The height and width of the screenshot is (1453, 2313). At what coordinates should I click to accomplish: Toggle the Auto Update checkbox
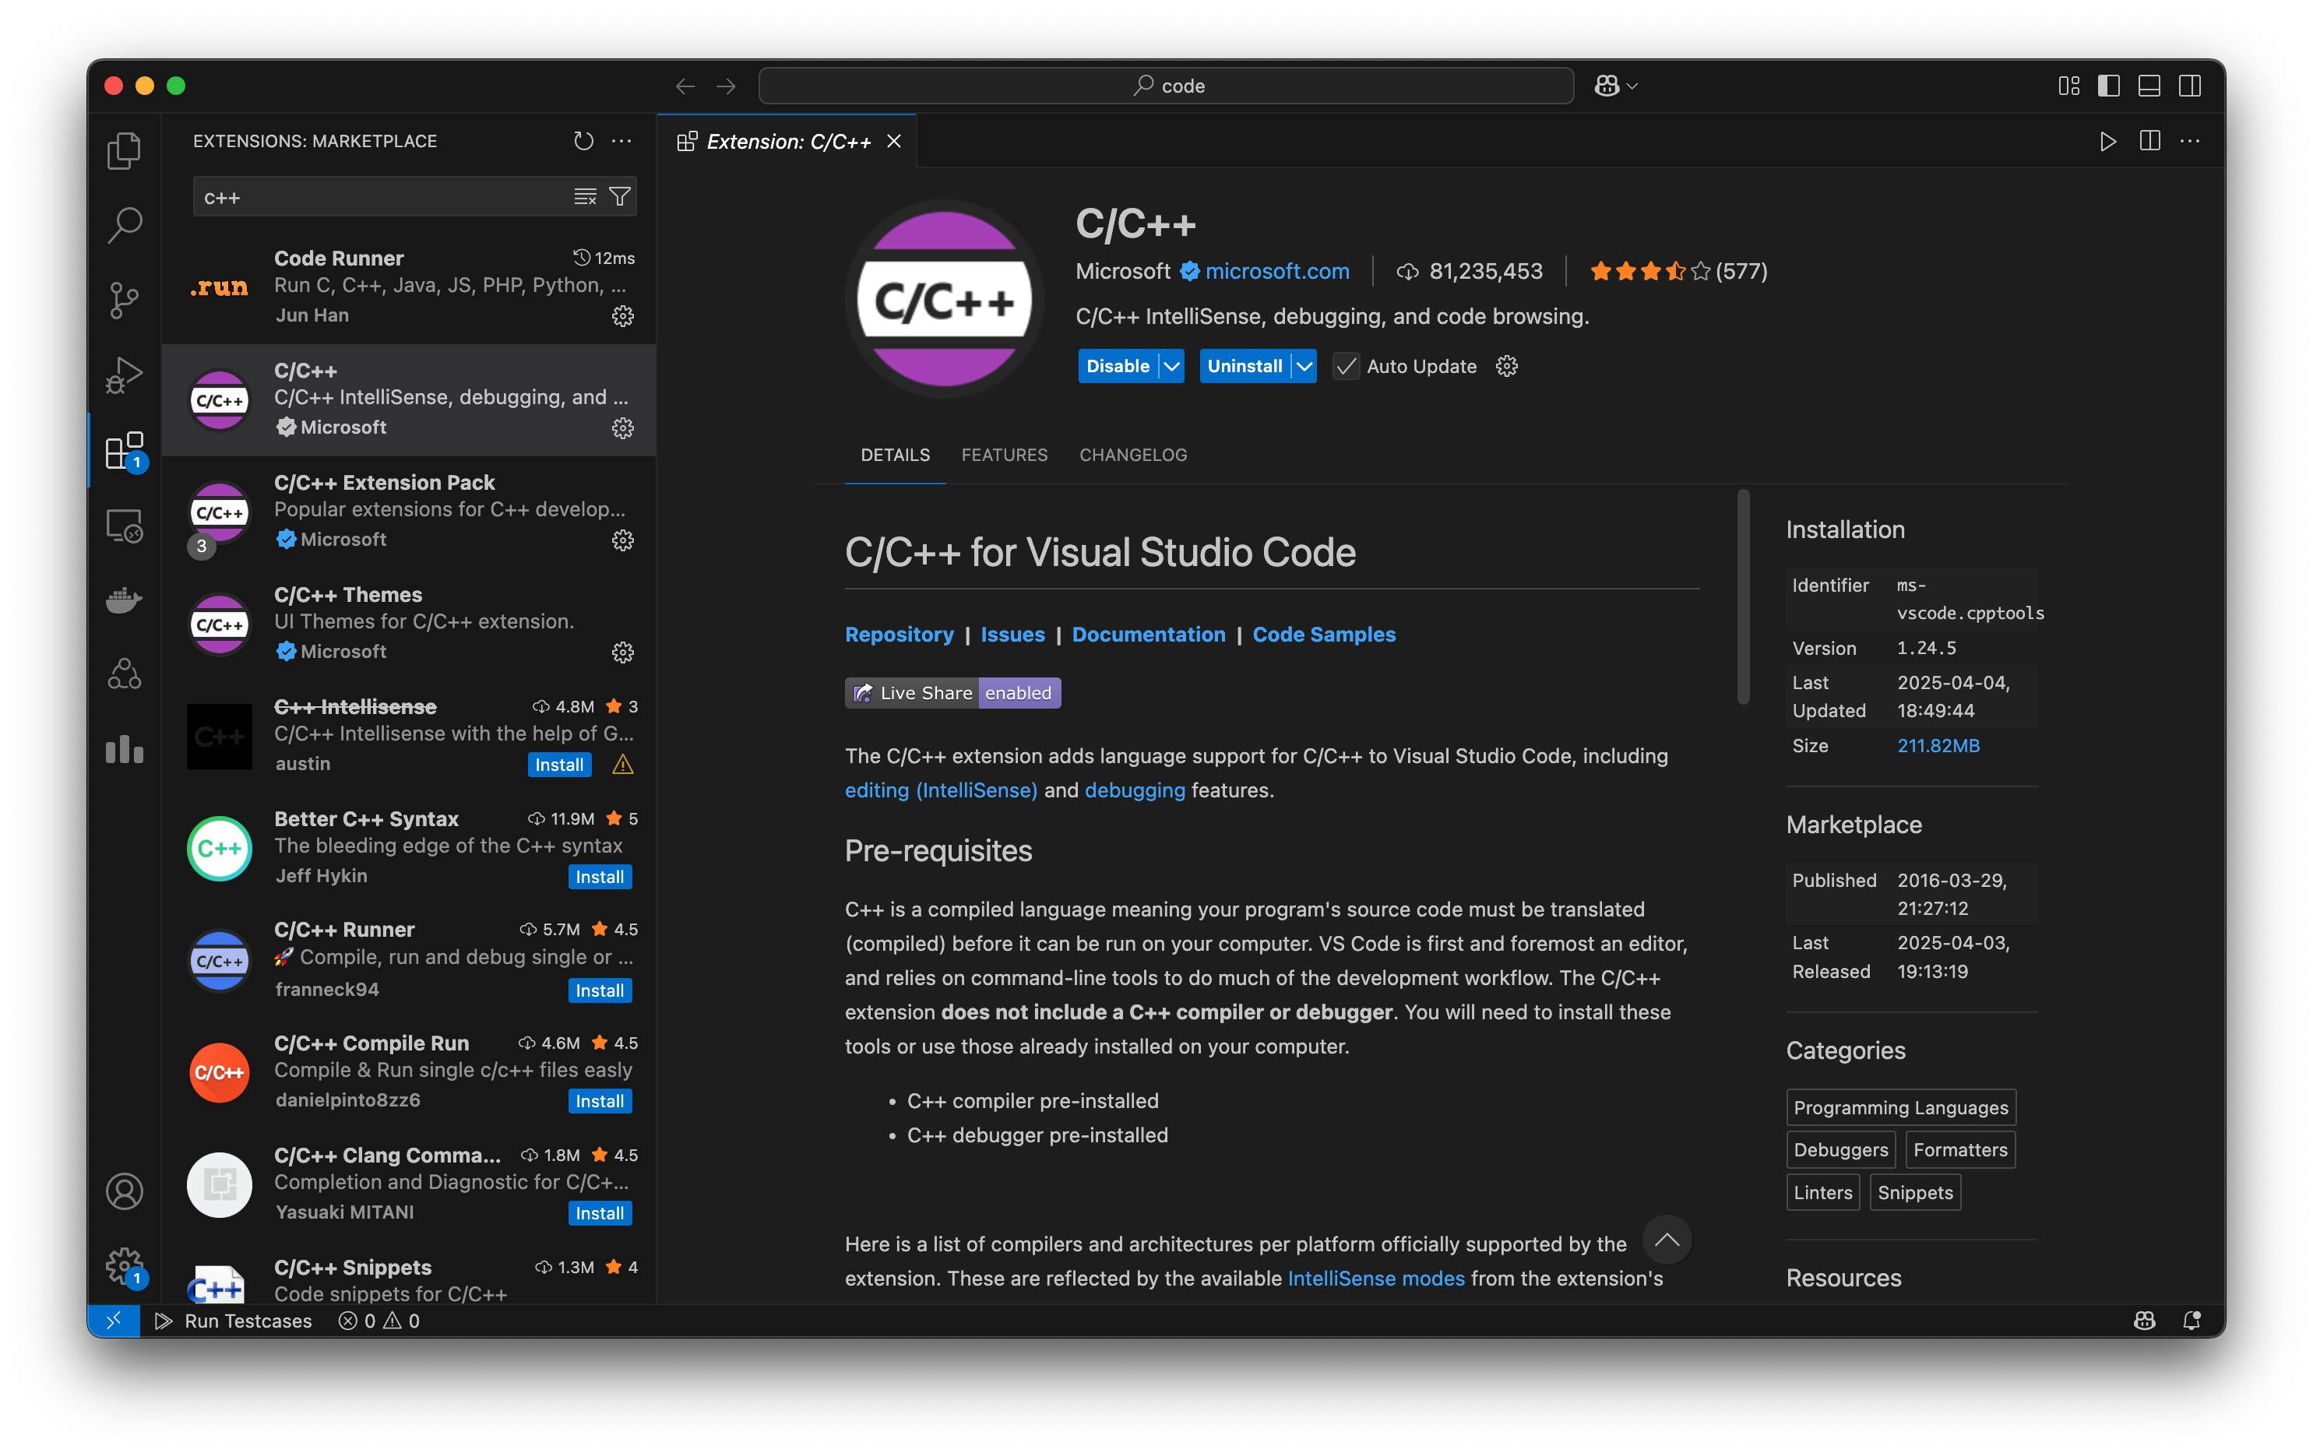[1346, 366]
